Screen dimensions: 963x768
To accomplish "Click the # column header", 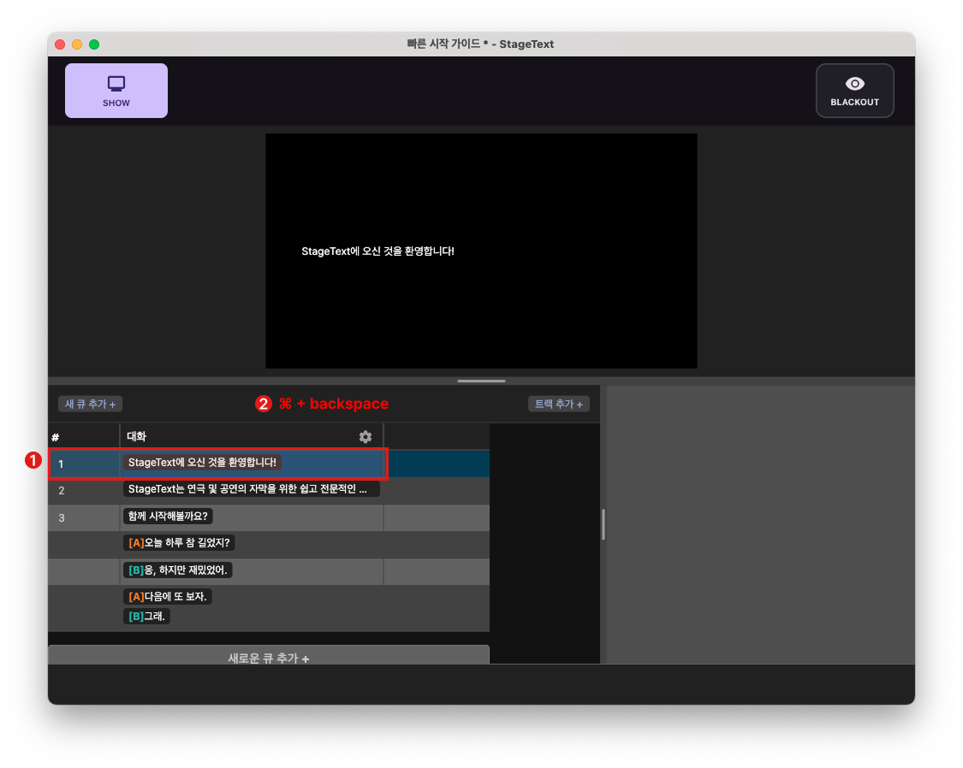I will coord(56,437).
